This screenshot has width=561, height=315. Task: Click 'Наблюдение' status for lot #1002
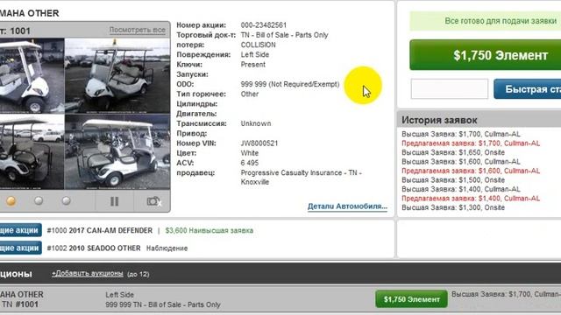pyautogui.click(x=167, y=248)
